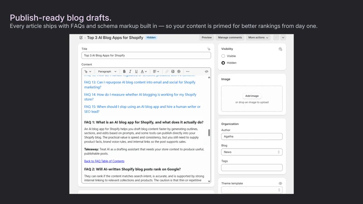This screenshot has height=204, width=363.
Task: Go to next article arrow
Action: click(x=283, y=38)
